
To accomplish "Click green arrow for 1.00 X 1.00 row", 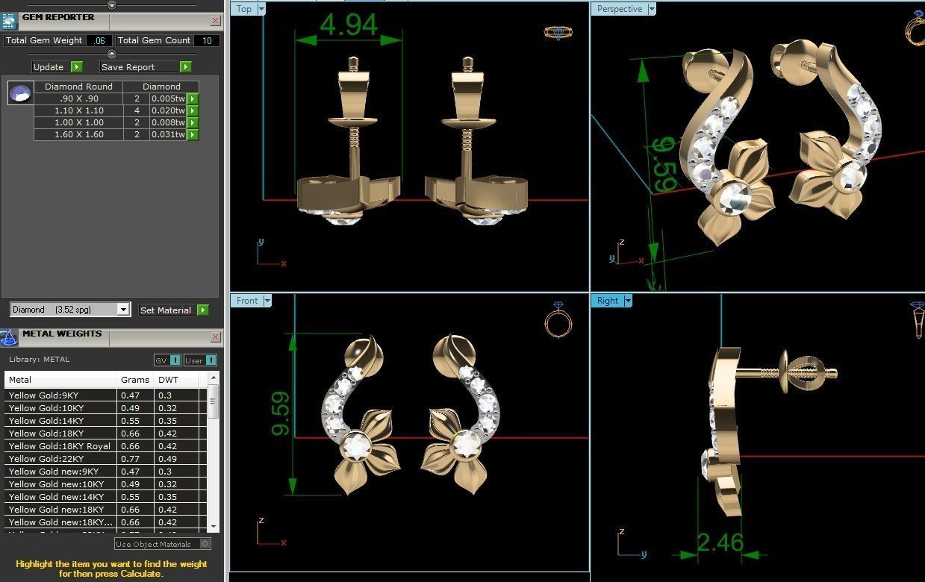I will click(x=193, y=122).
